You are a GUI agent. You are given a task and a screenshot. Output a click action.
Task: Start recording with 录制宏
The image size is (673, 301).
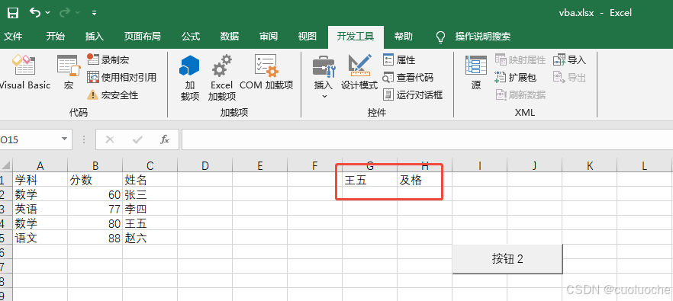[x=108, y=59]
